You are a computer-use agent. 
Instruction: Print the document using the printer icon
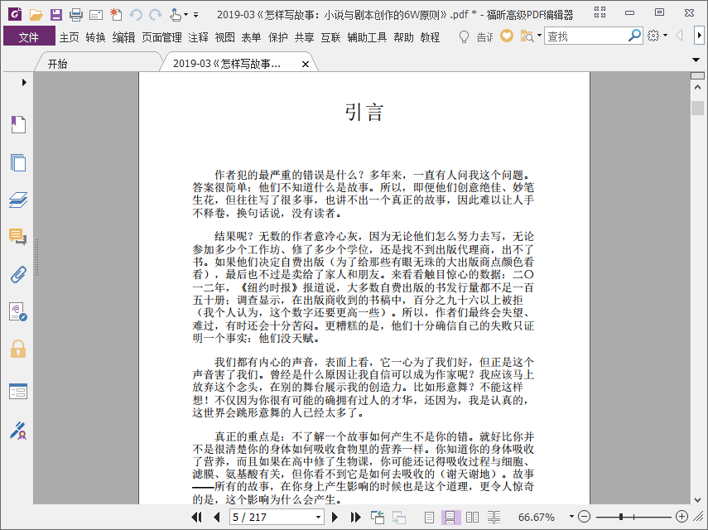coord(76,15)
